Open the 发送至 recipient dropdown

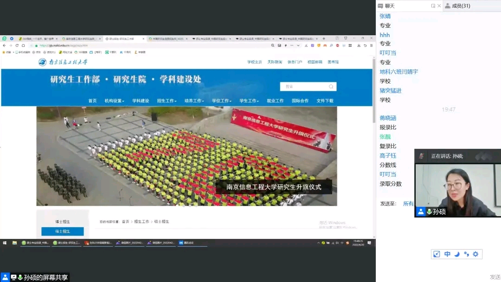pyautogui.click(x=408, y=204)
